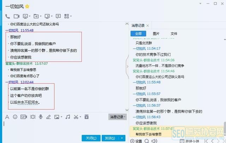This screenshot has width=226, height=143.
Task: Click message 这个客户劝你放弃吧
Action: click(x=26, y=95)
